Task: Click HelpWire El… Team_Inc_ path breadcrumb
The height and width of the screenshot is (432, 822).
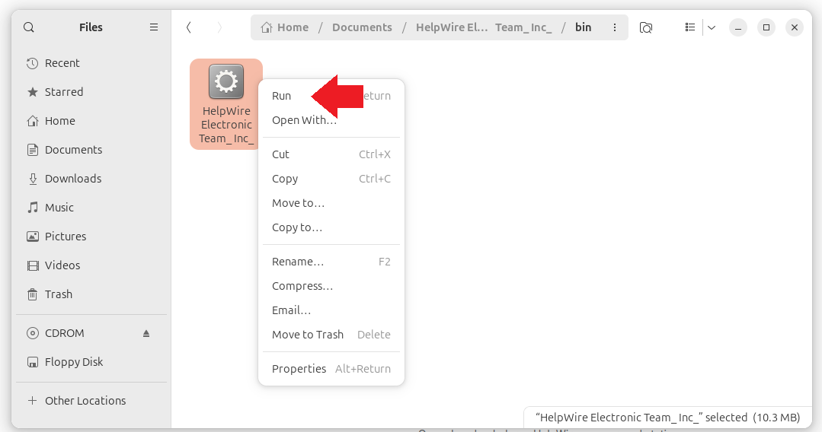Action: point(483,27)
